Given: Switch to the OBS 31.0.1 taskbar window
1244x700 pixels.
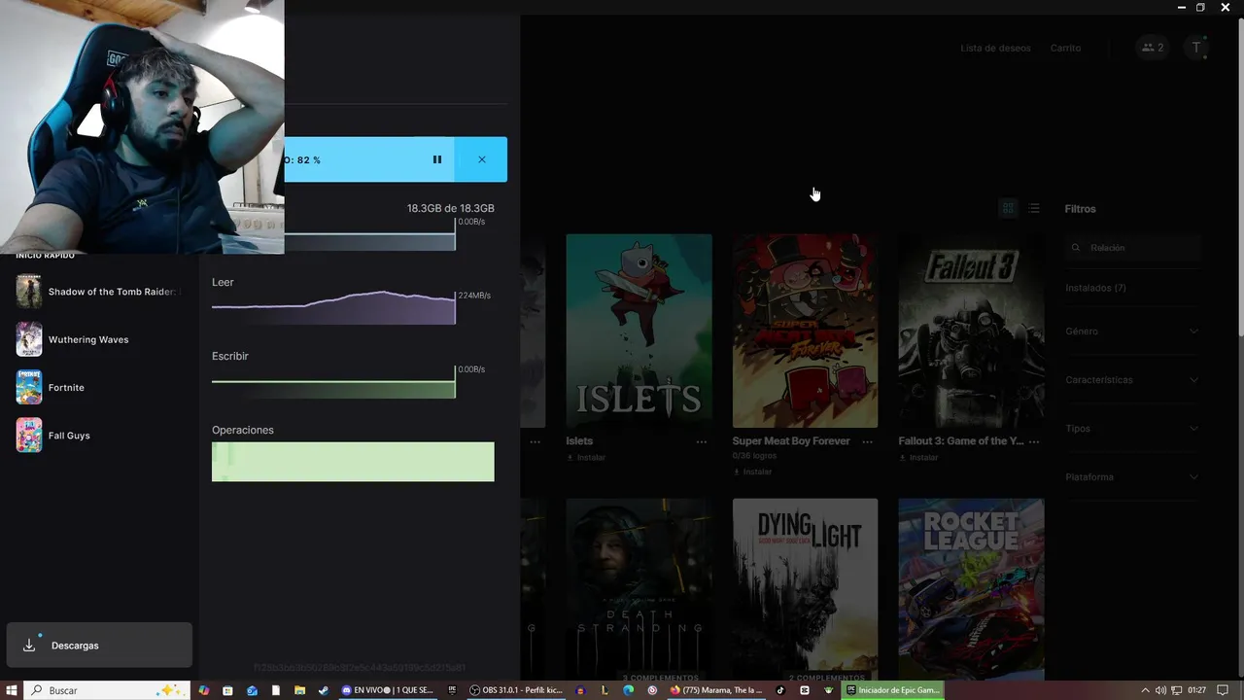Looking at the screenshot, I should 516,690.
